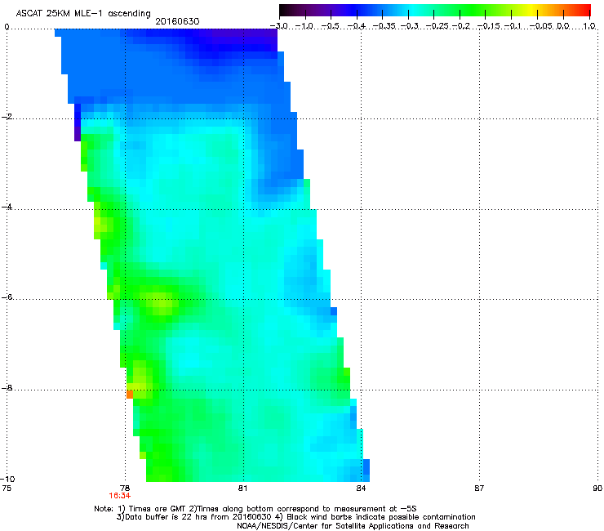
Task: Select the longitude axis label "78"
Action: coord(124,489)
